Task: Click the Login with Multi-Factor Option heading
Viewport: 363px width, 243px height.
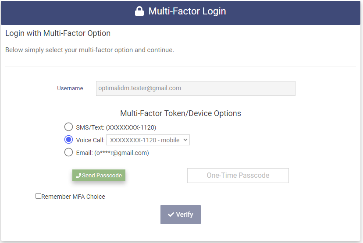Action: pyautogui.click(x=58, y=33)
